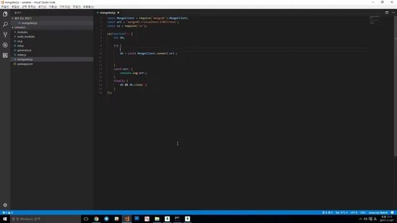Collapse the Open Editors section
397x223 pixels.
pyautogui.click(x=52, y=19)
